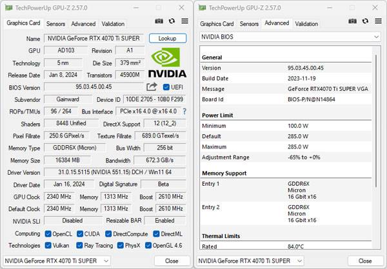
Task: Switch to Sensors tab in left window
Action: tap(55, 24)
